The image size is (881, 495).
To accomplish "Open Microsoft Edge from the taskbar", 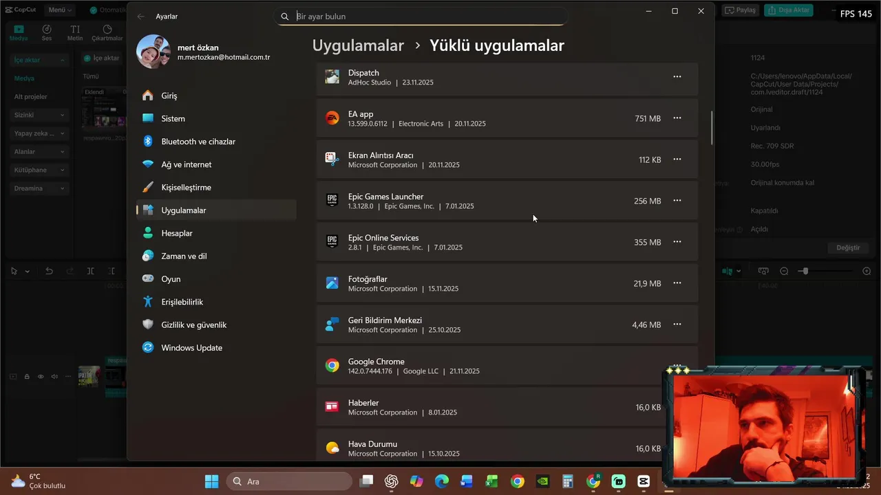I will tap(441, 481).
